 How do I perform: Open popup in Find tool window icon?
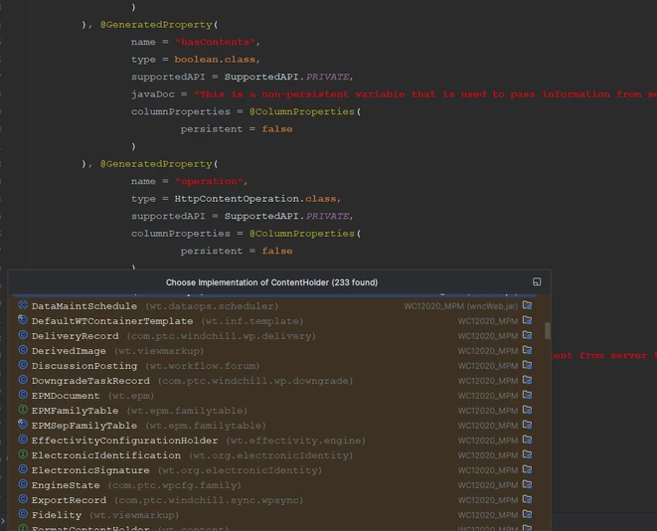[537, 282]
